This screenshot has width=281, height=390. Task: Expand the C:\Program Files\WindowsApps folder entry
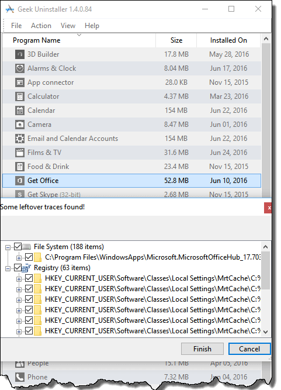pos(19,258)
